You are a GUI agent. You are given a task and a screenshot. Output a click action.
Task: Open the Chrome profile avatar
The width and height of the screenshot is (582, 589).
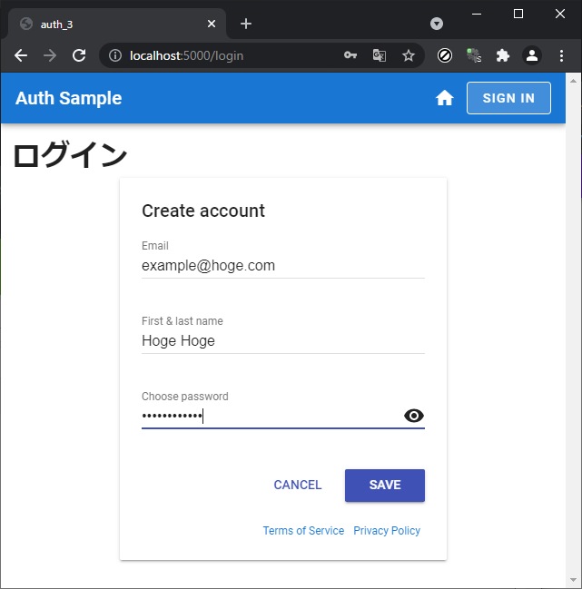(532, 55)
